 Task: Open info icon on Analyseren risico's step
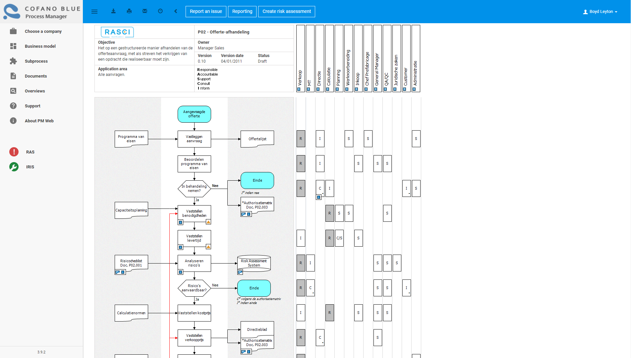pos(181,272)
